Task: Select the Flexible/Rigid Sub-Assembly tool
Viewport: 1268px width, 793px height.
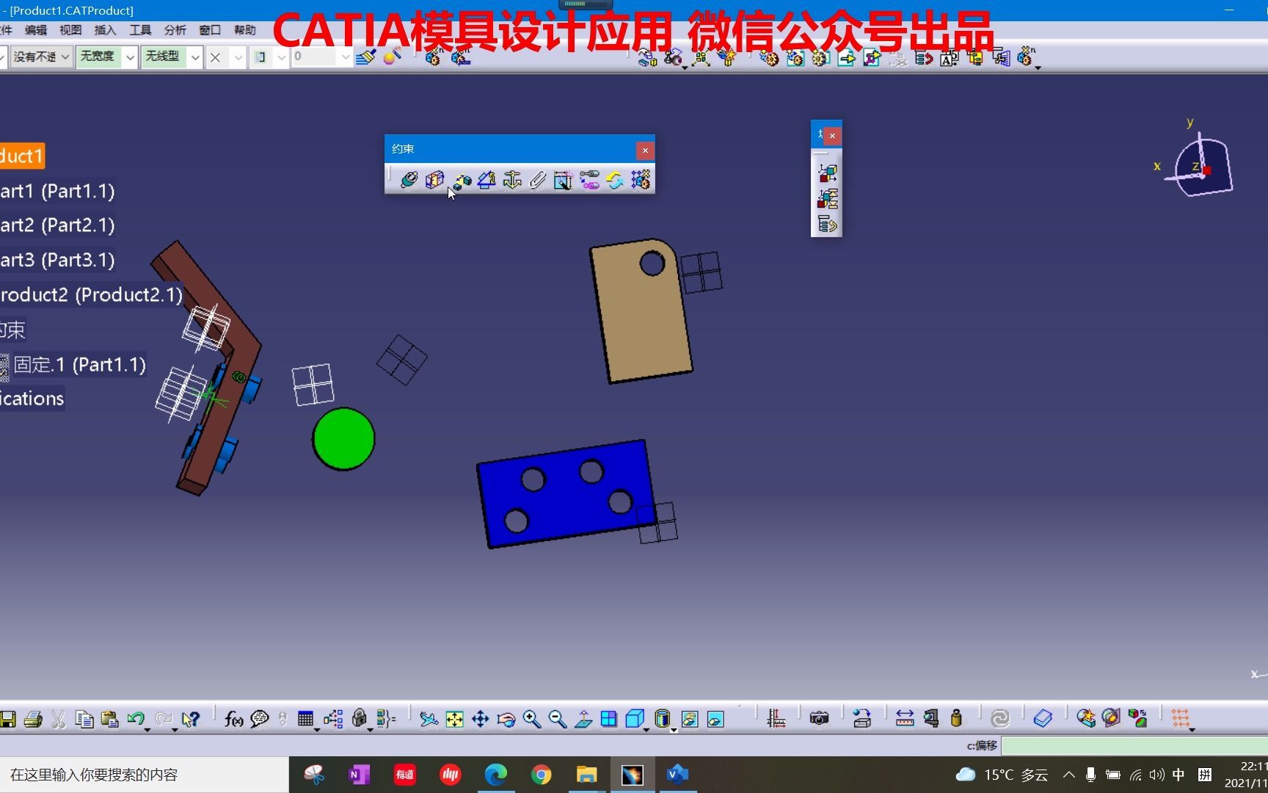Action: [589, 180]
